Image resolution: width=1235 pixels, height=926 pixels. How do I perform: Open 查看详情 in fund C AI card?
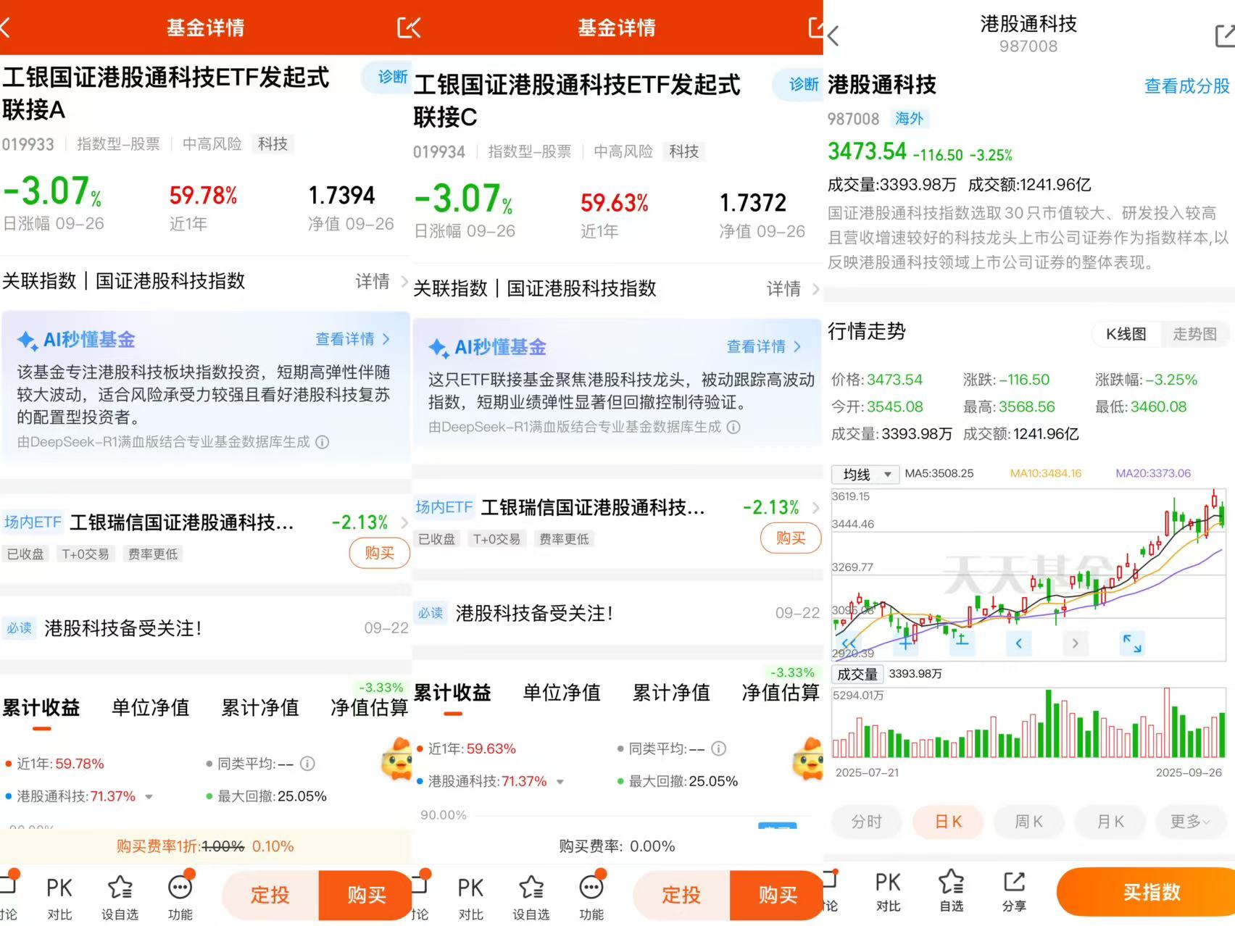tap(764, 346)
